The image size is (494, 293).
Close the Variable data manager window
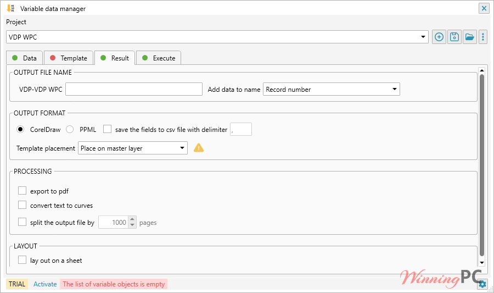[484, 8]
